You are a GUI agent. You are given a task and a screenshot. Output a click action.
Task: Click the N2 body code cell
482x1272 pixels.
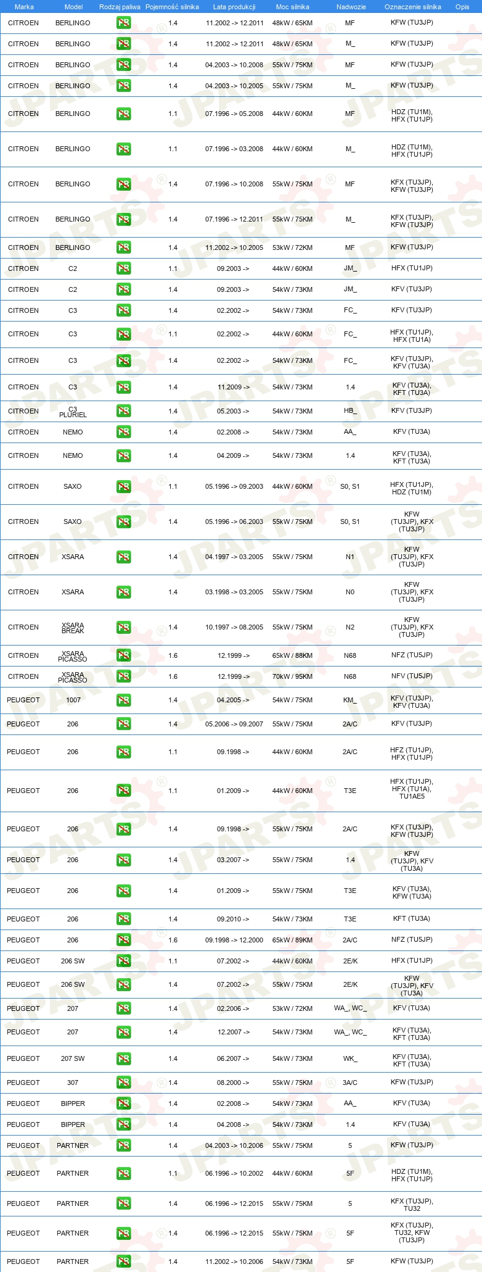pyautogui.click(x=350, y=627)
